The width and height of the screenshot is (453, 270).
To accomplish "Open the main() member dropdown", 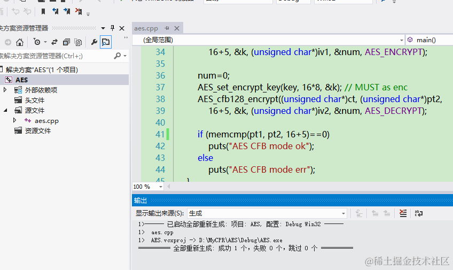I will pos(429,40).
